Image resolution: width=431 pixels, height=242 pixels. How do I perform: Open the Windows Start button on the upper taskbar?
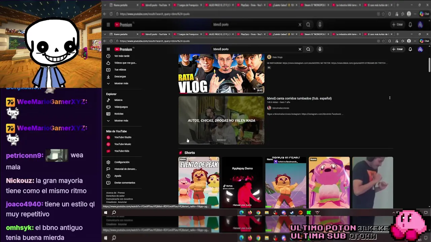tap(105, 212)
